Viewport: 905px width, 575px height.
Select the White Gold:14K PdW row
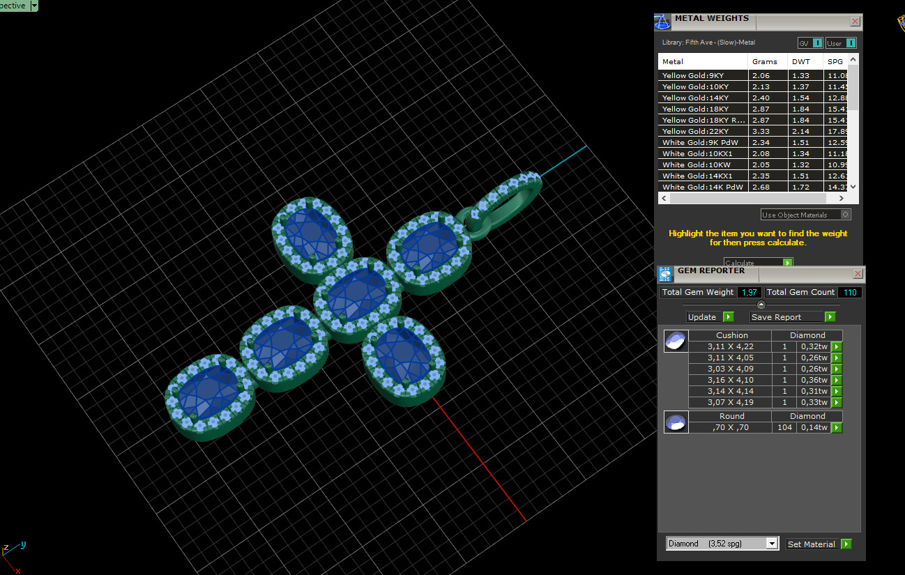(754, 187)
